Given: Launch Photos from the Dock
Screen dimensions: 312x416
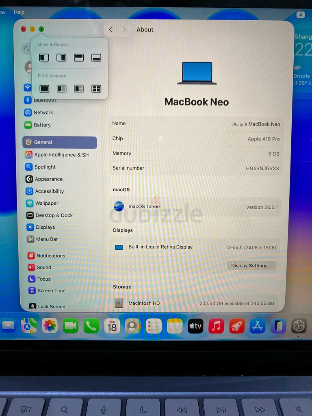Looking at the screenshot, I should (50, 325).
